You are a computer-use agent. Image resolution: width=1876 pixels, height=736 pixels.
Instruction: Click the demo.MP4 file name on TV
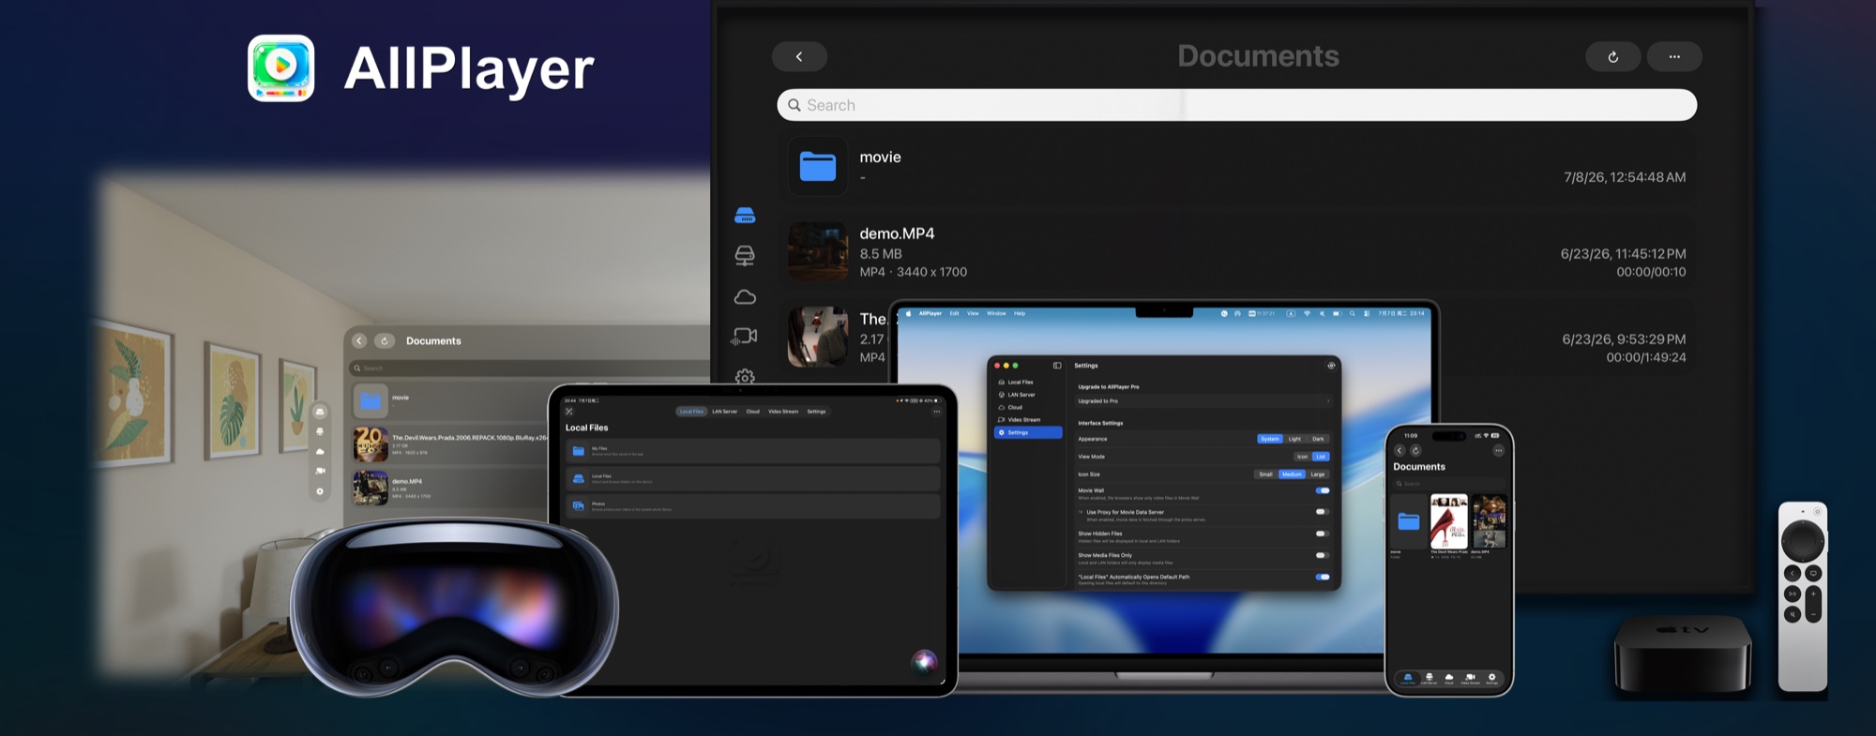pyautogui.click(x=897, y=233)
